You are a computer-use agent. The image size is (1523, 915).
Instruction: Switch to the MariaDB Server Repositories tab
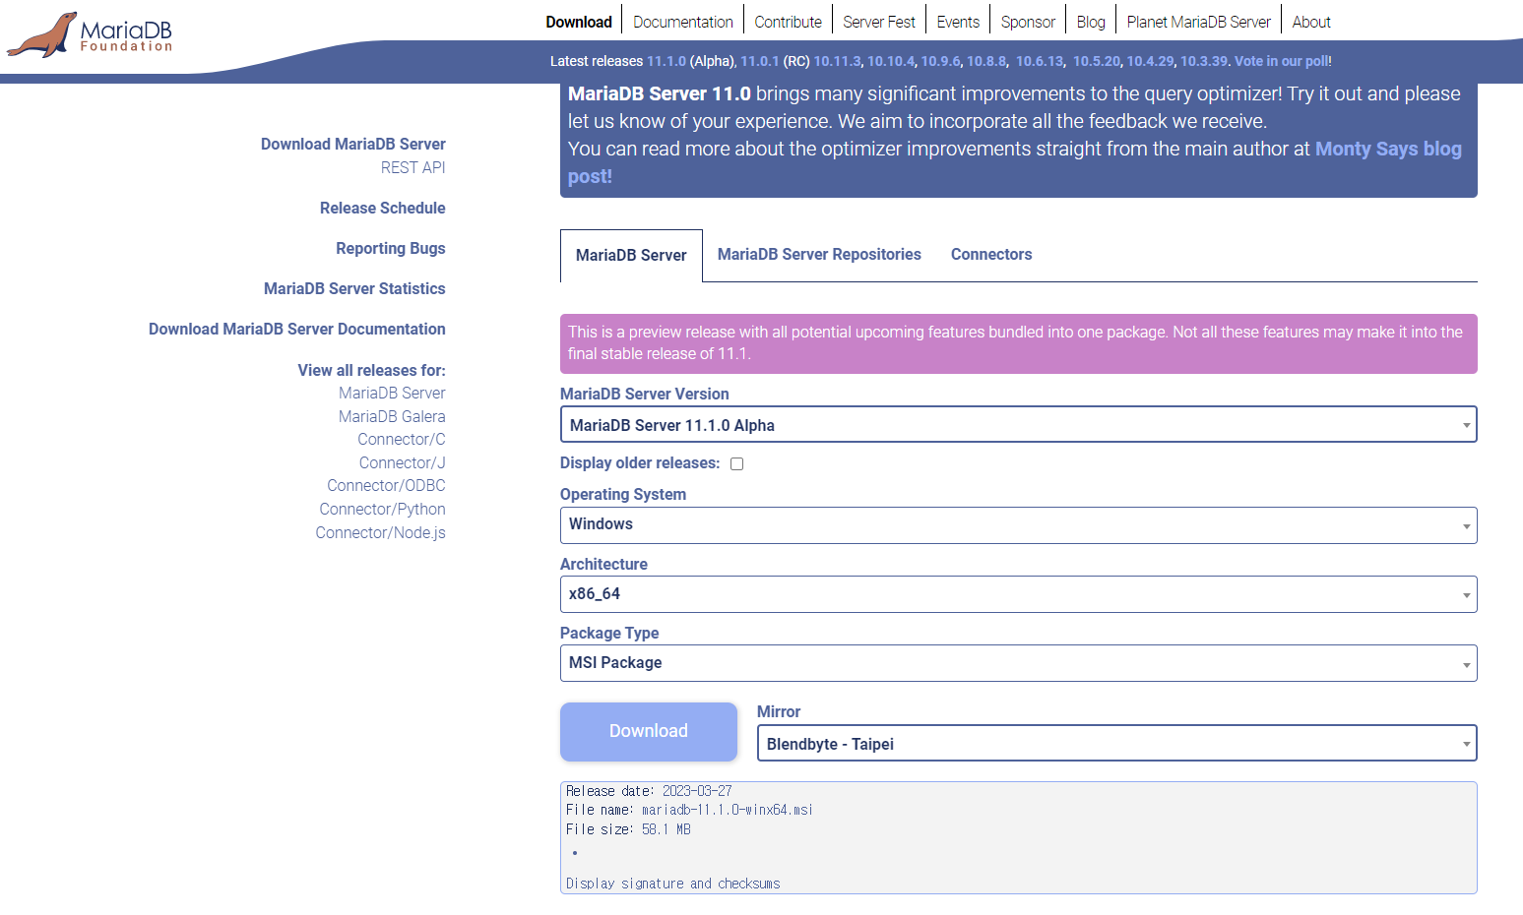pos(819,255)
